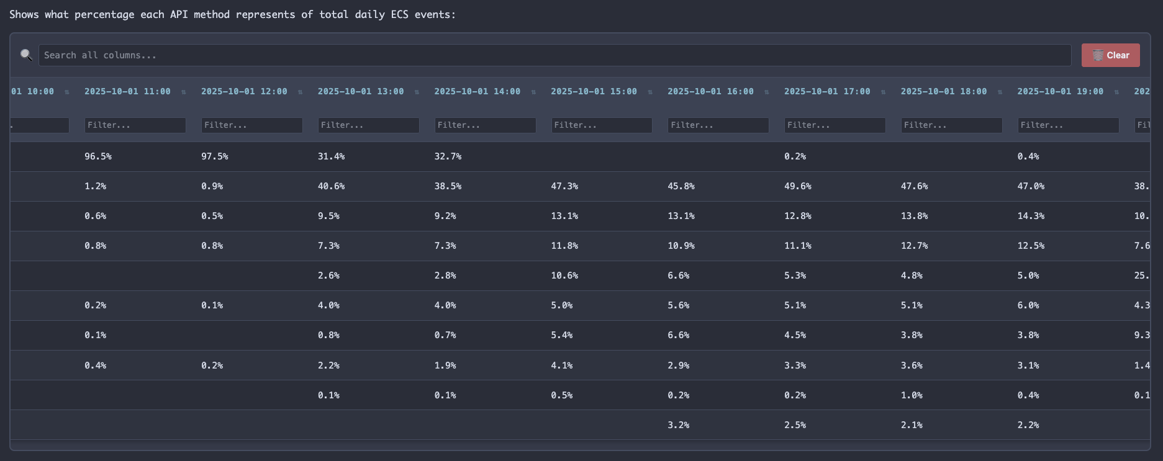Click filter box under 2025-10-01 11:00
This screenshot has height=461, width=1163.
(x=135, y=125)
